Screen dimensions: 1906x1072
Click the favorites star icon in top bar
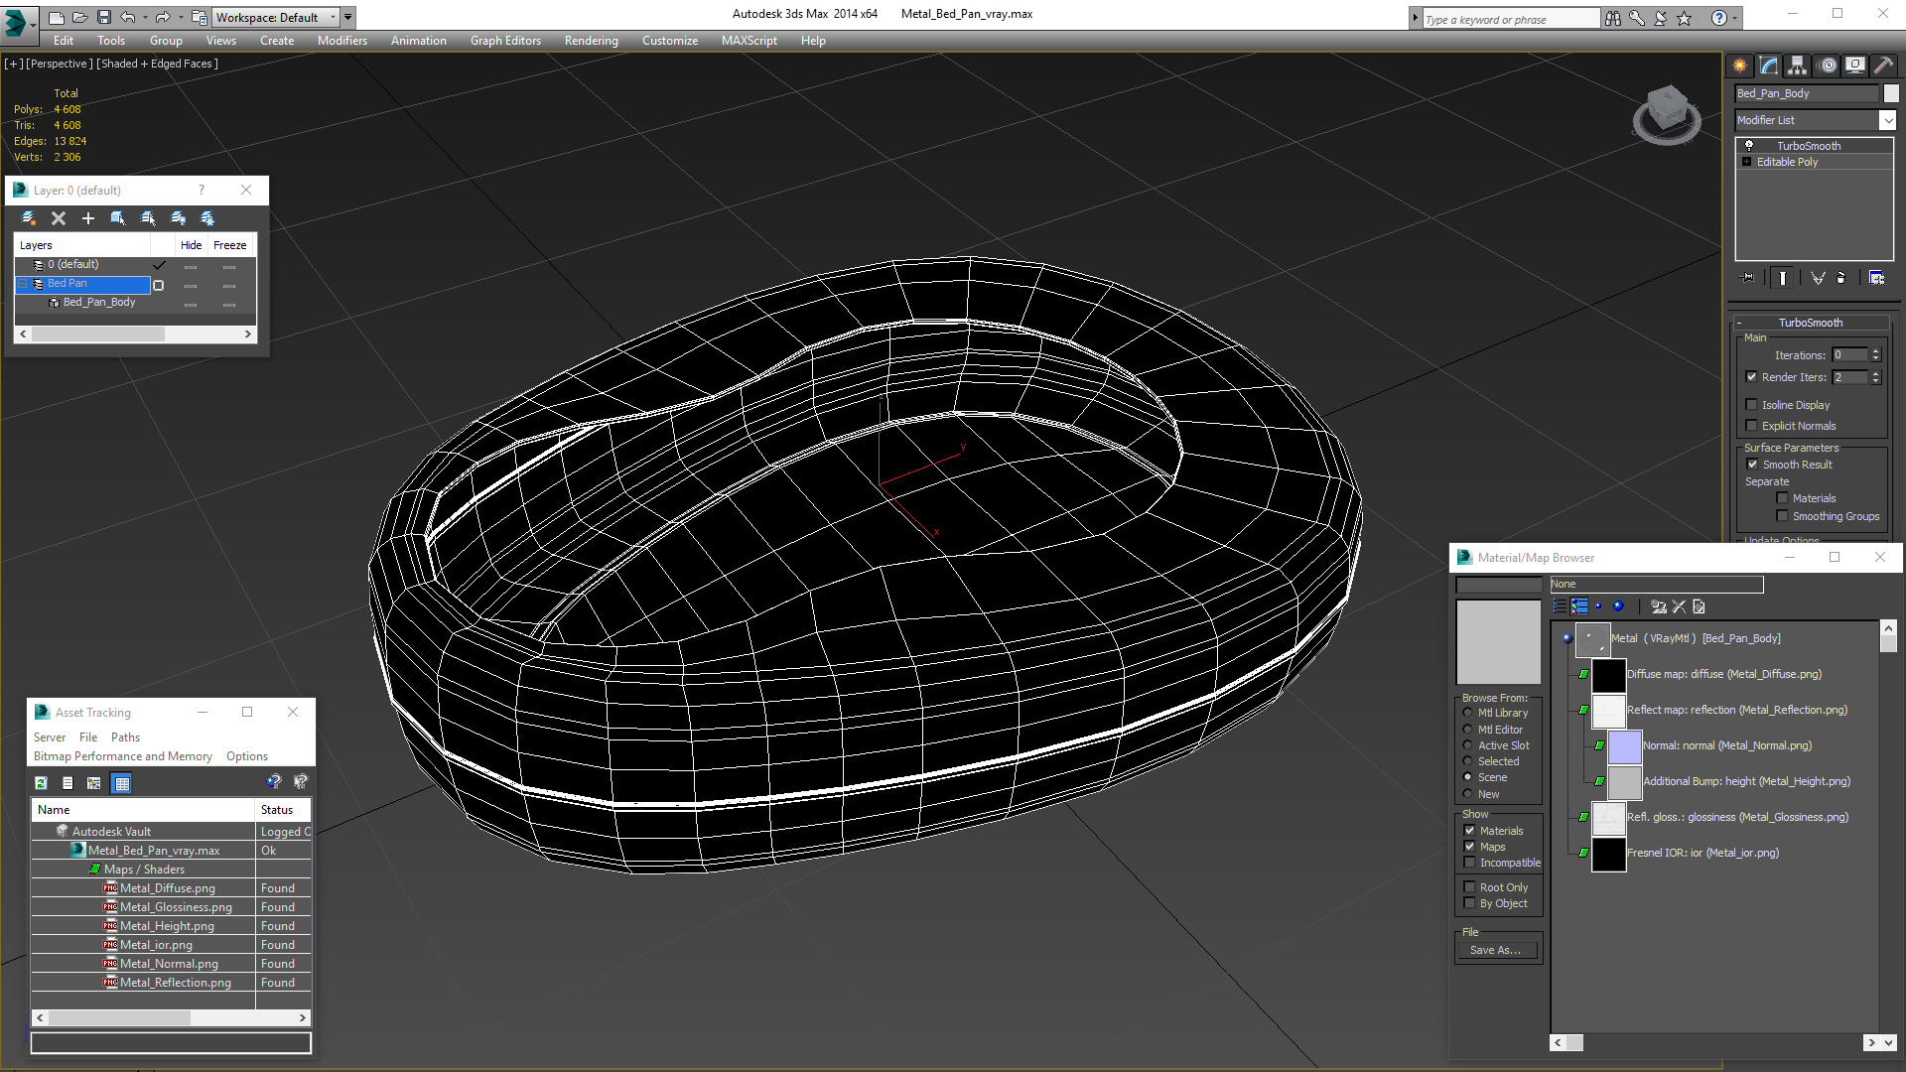coord(1685,18)
